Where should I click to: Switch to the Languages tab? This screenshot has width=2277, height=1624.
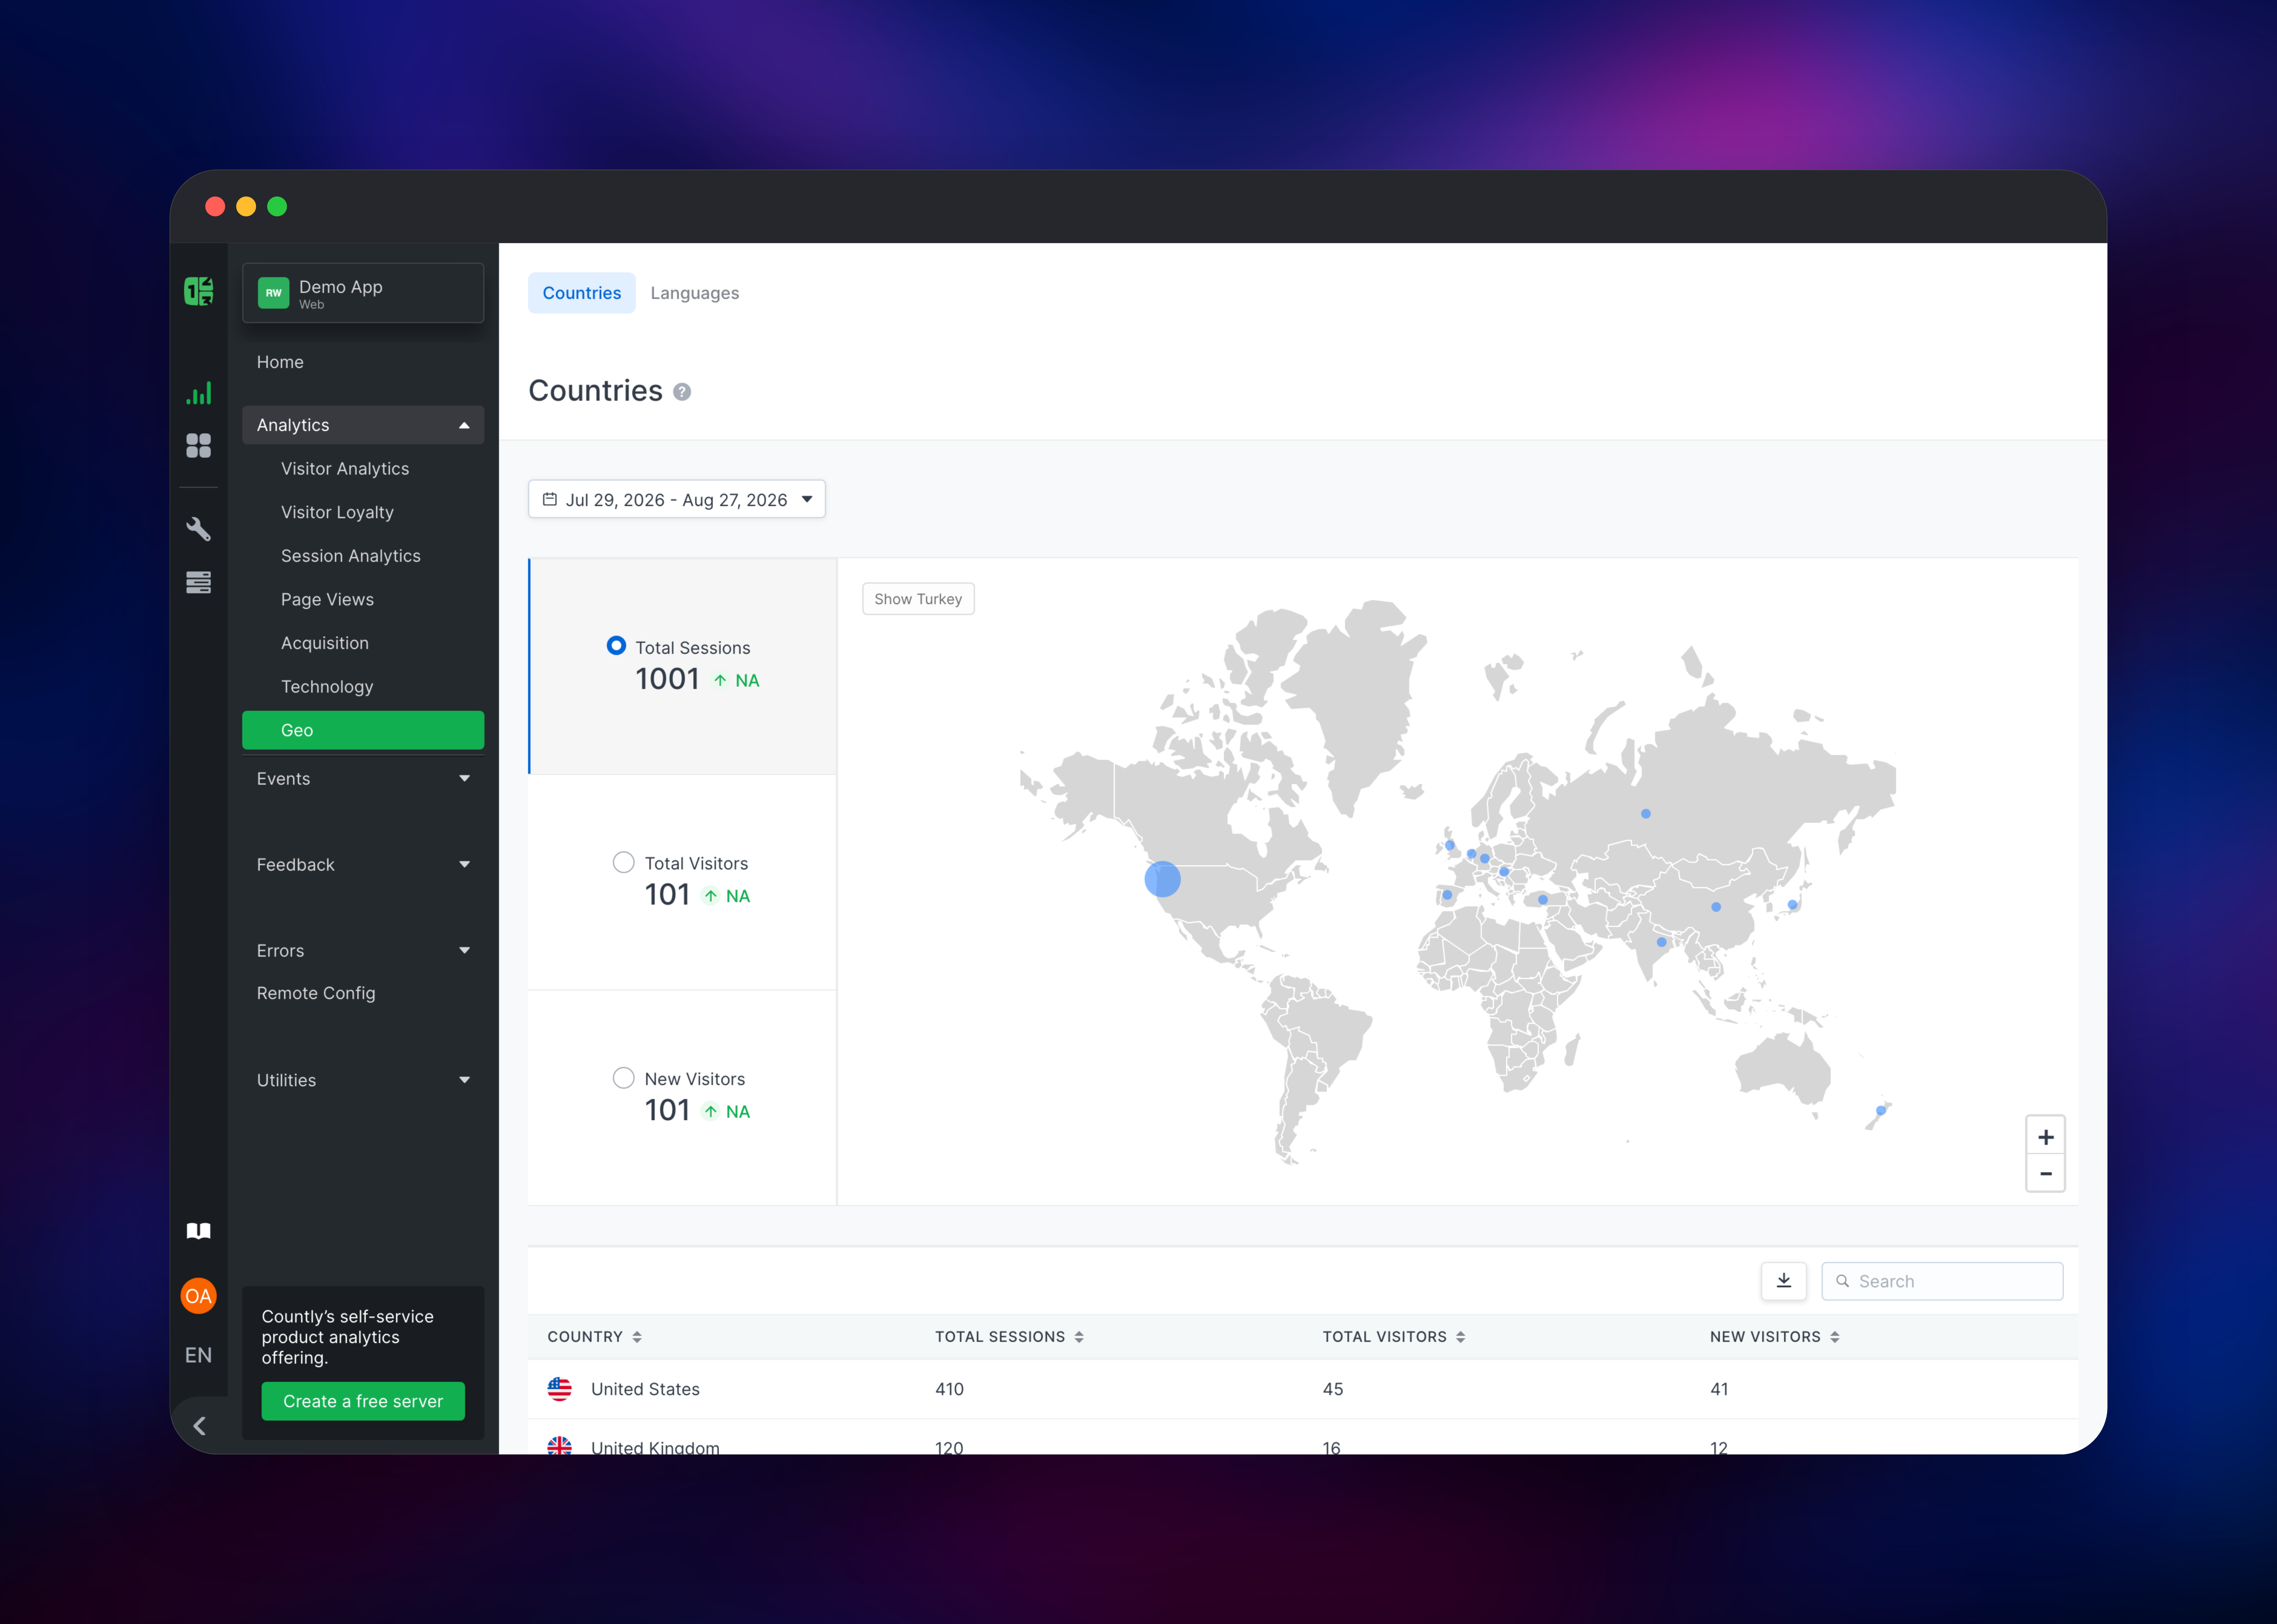[x=695, y=293]
